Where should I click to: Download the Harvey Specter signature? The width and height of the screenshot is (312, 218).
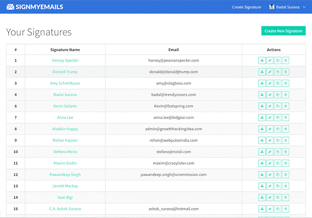click(x=262, y=61)
